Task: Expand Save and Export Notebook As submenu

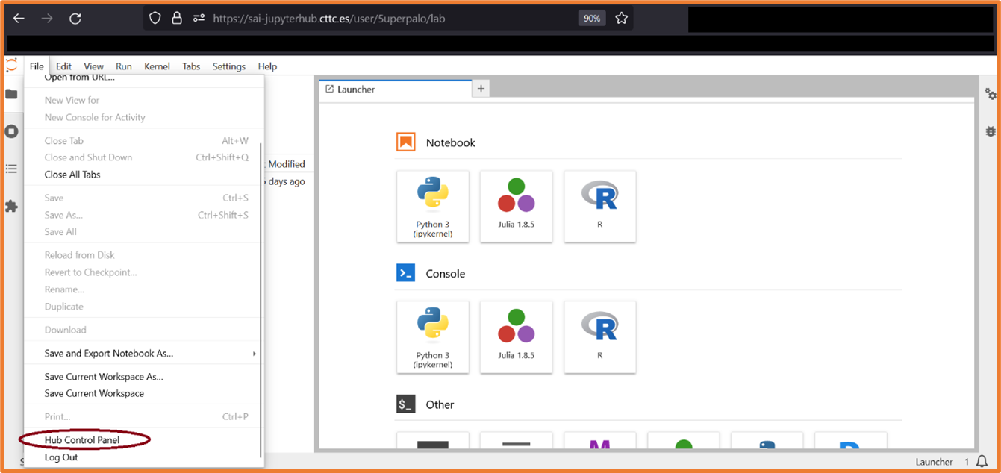Action: tap(109, 354)
